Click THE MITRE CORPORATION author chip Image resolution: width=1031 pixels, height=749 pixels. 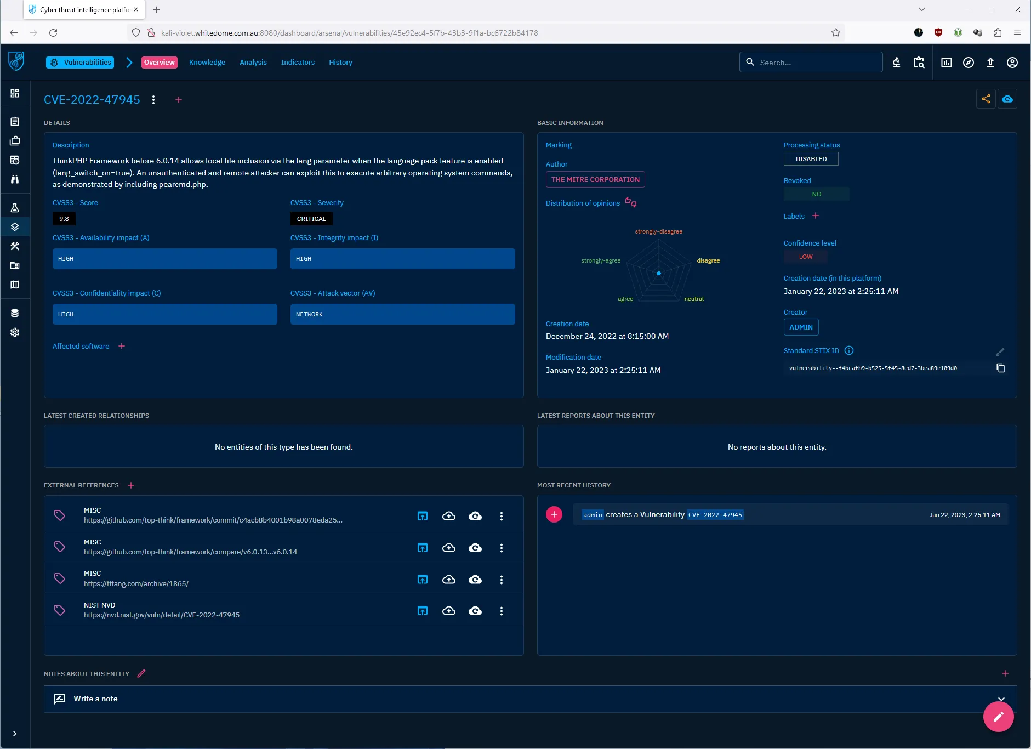595,179
